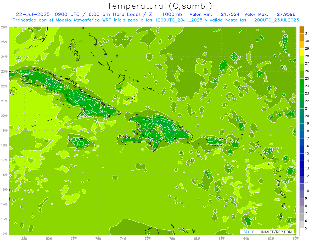Viewport: 314px width, 242px height.
Task: Click the color bar label 31
Action: point(307,33)
